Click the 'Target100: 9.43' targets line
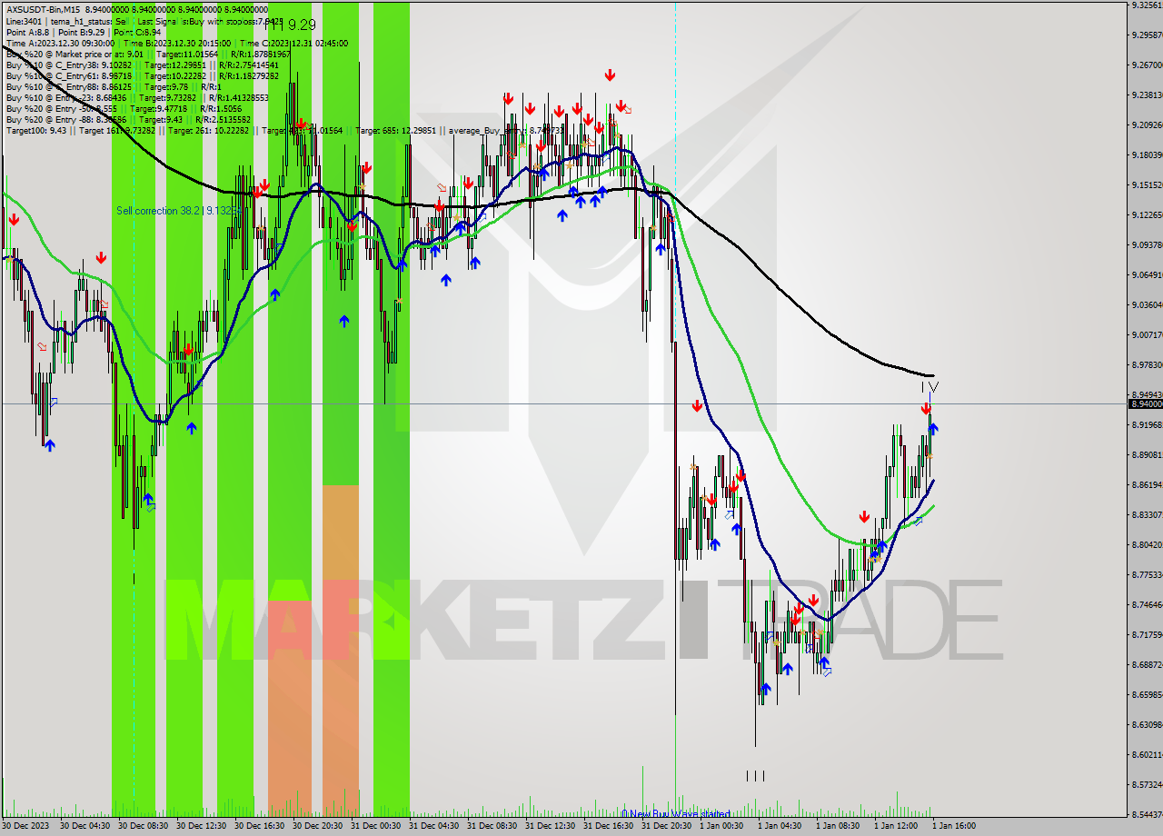1163x836 pixels. [x=284, y=130]
